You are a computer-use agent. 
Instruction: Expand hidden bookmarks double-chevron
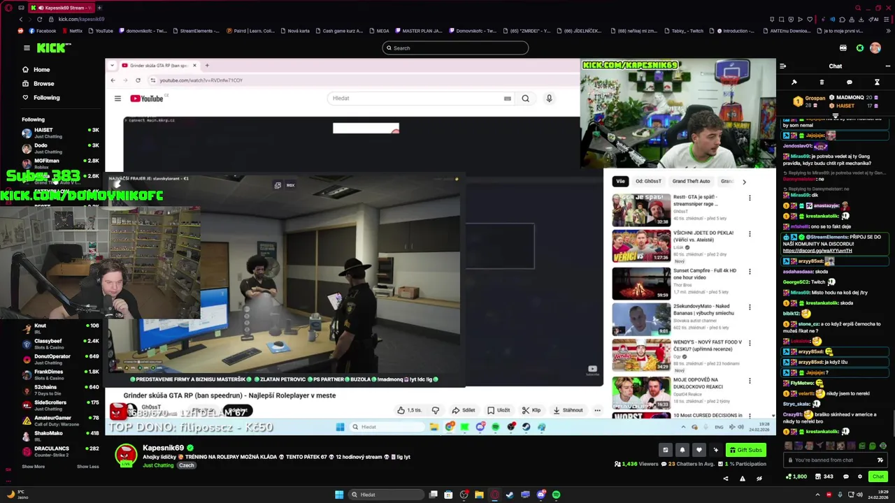(x=889, y=31)
